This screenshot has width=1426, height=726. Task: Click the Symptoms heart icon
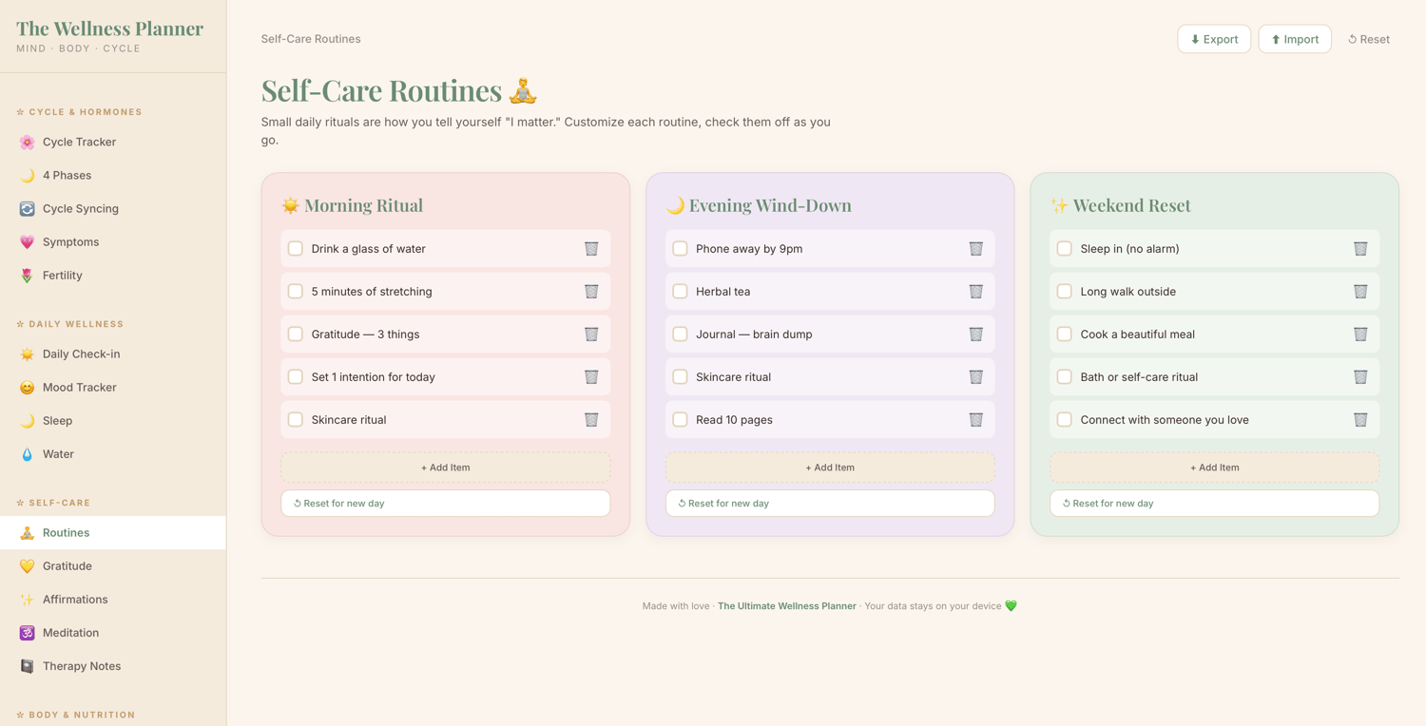27,242
